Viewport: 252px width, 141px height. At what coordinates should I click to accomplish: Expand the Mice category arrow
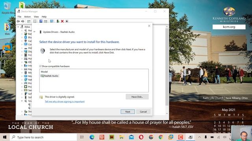pyautogui.click(x=22, y=72)
